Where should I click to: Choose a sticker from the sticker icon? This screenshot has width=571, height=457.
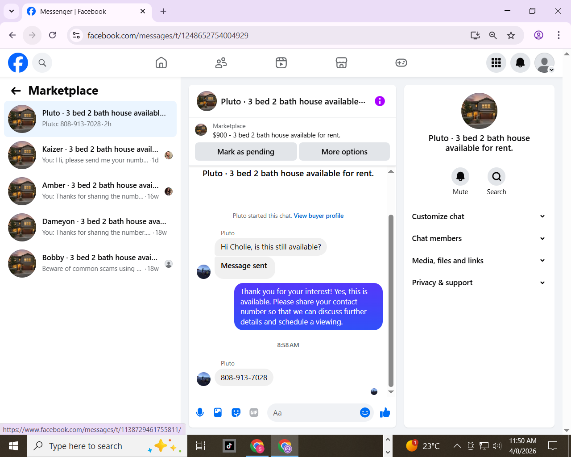click(236, 413)
